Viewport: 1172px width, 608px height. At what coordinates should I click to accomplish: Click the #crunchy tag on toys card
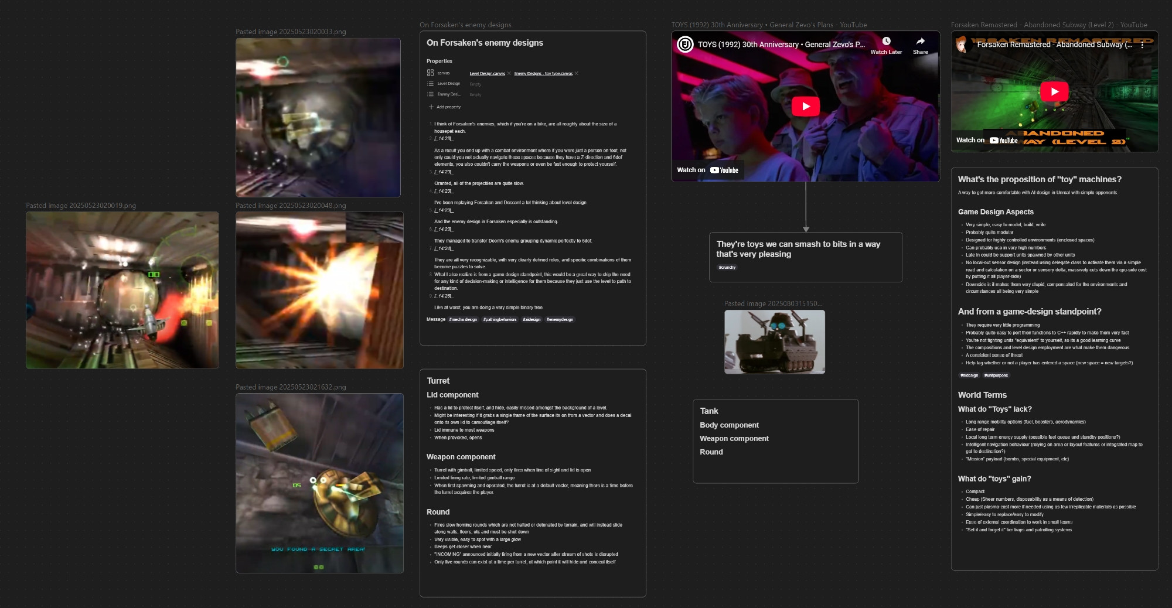coord(727,268)
